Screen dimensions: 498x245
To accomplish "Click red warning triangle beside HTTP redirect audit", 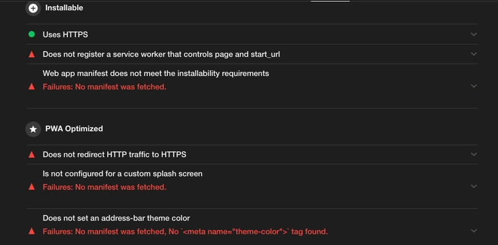I will coord(32,155).
